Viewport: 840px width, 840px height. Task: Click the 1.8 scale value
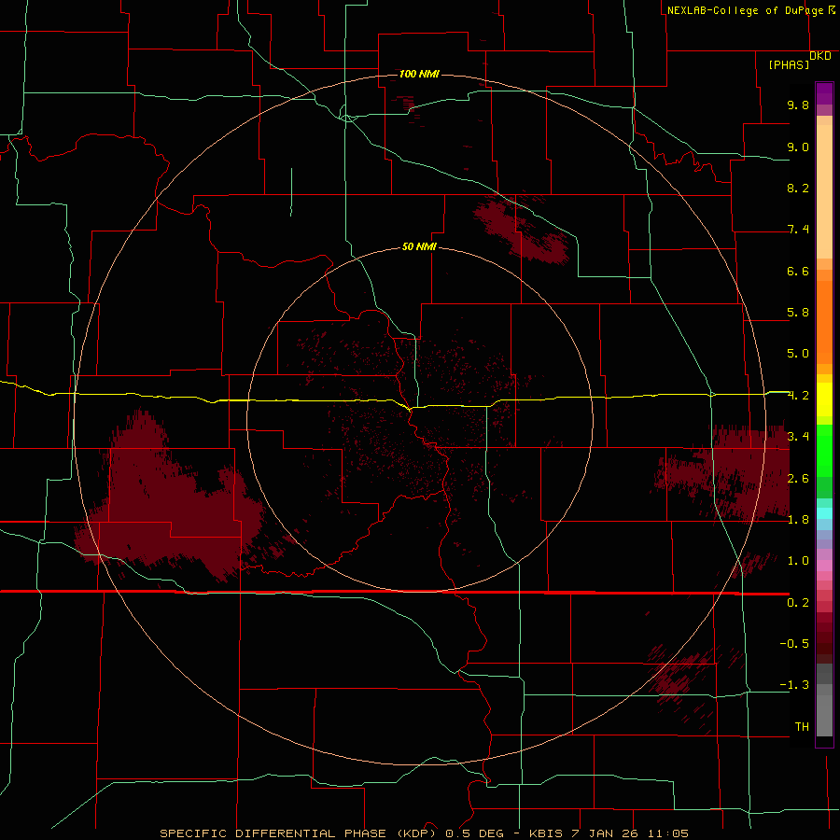point(798,520)
